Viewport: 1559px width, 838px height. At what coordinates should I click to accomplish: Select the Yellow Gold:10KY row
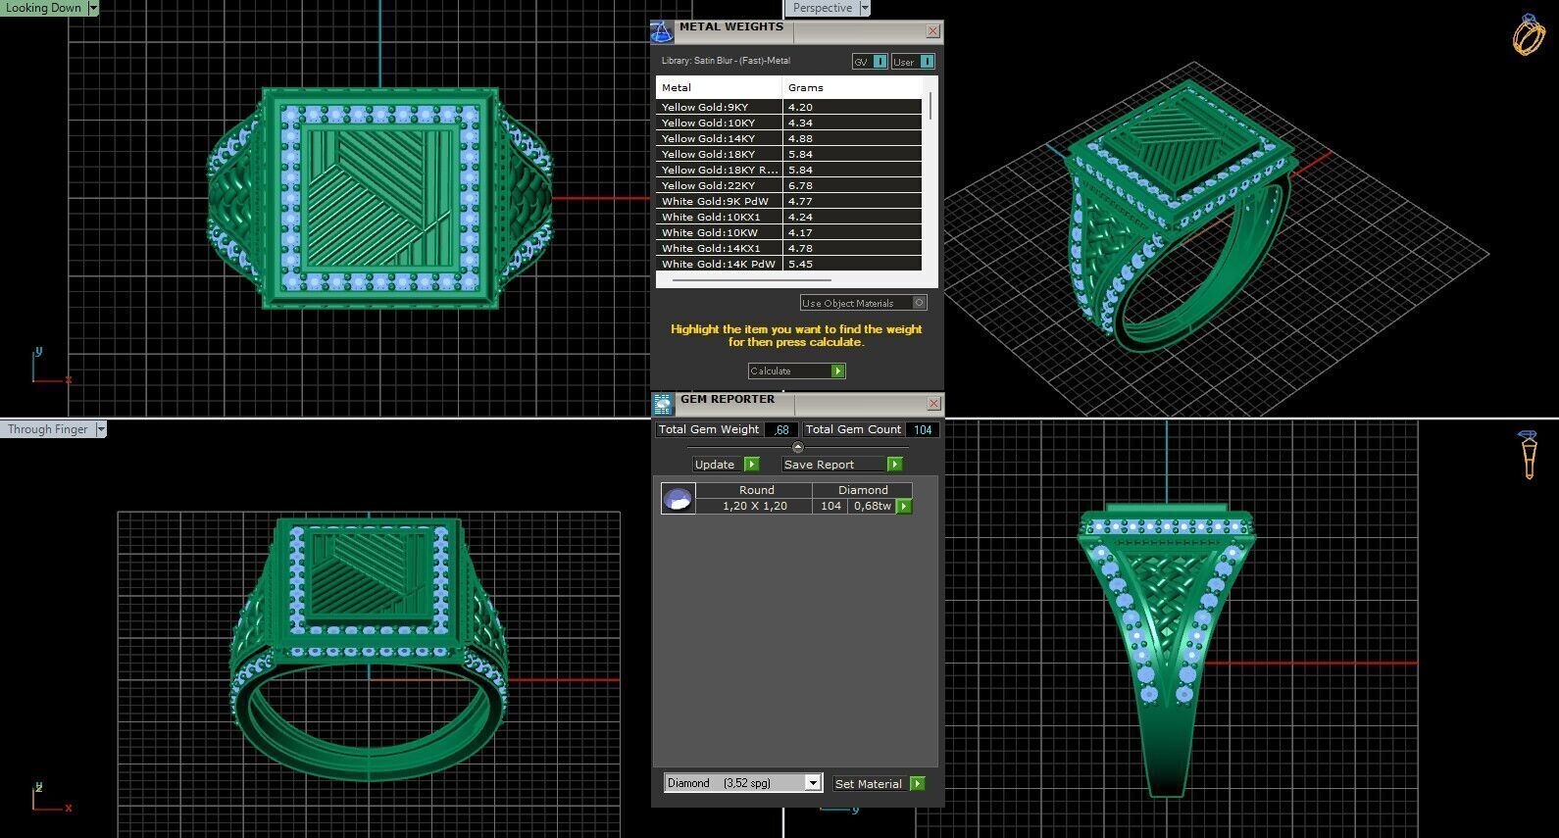point(788,123)
